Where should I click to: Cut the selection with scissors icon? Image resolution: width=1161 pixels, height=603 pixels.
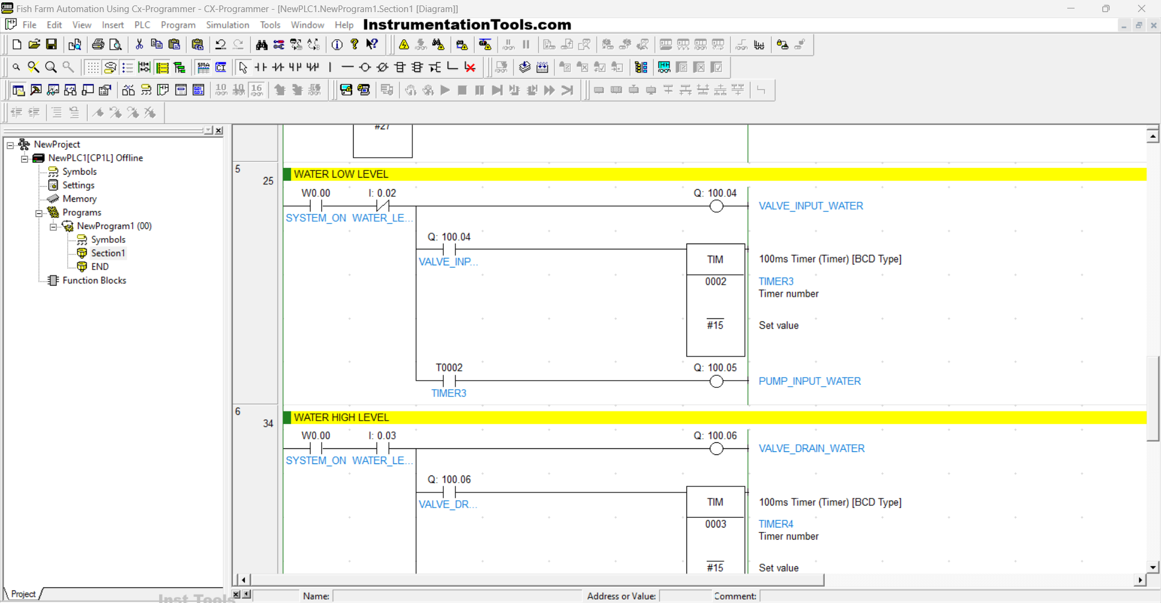click(139, 45)
